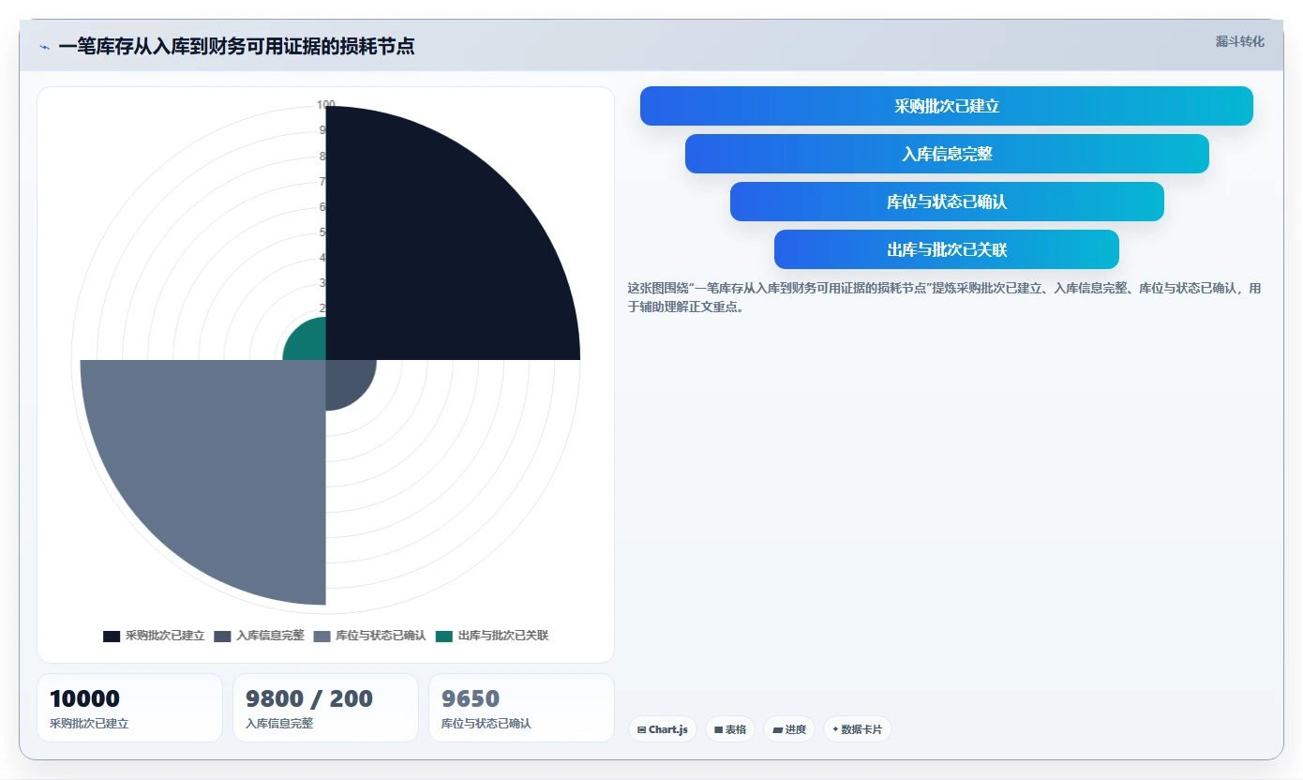This screenshot has height=780, width=1303.
Task: Open the 9800 / 200 data card
Action: click(325, 708)
